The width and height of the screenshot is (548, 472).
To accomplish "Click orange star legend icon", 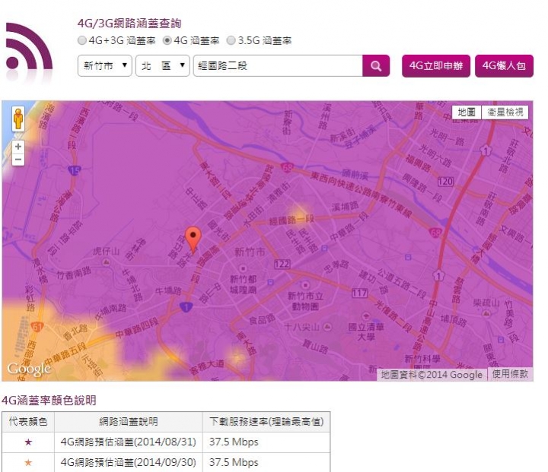I will coord(28,463).
